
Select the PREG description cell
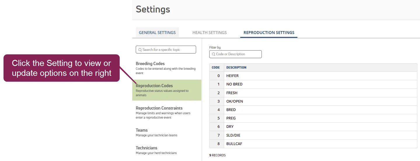(x=320, y=118)
